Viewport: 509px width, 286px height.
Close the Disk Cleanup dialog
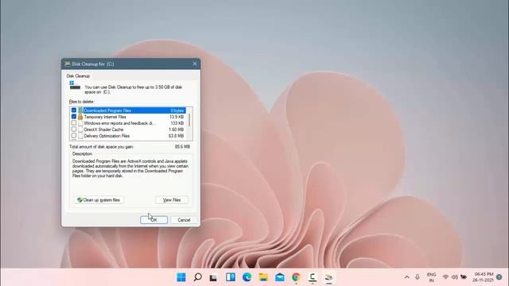194,64
